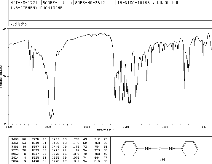
Task: Click the 3000 tick on wavenumber axis
Action: (x=48, y=127)
